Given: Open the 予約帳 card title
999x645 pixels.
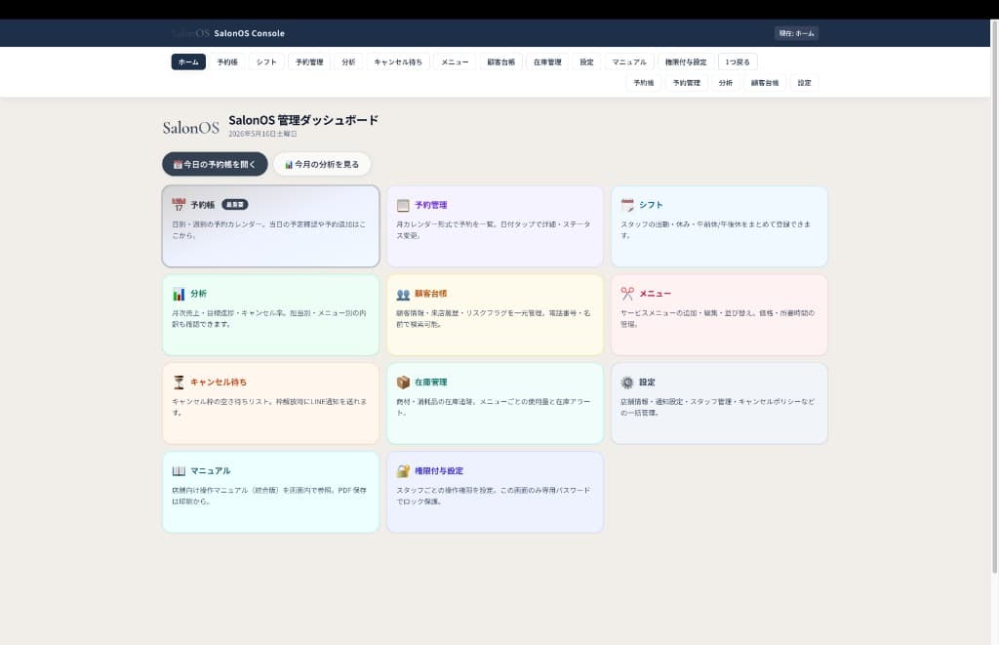Looking at the screenshot, I should point(203,205).
